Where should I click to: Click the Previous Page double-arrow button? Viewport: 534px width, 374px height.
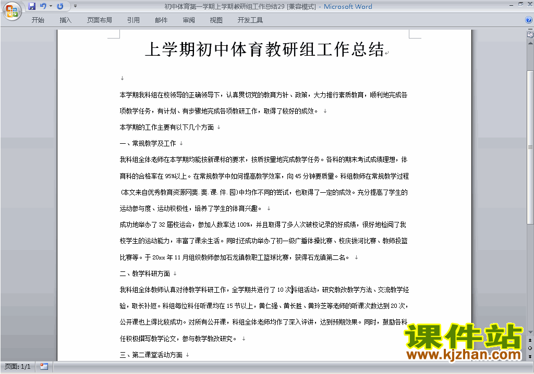pyautogui.click(x=530, y=340)
